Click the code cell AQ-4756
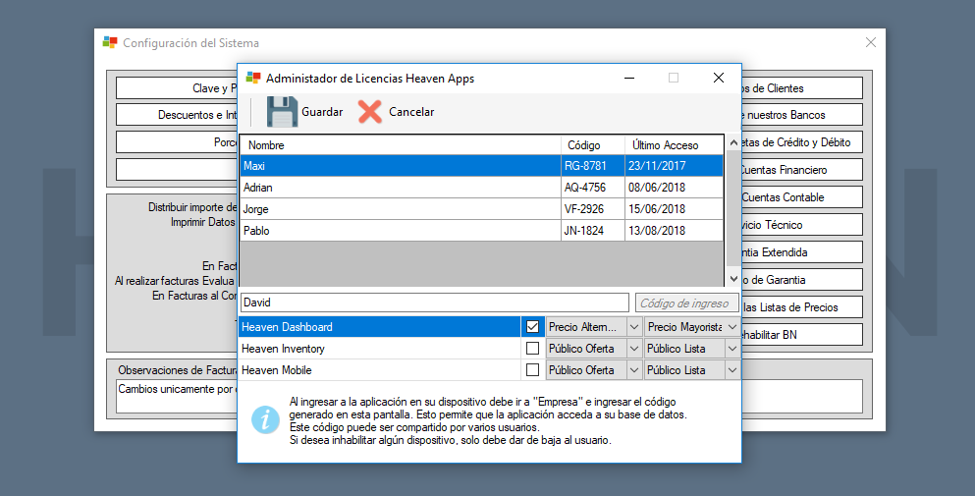Viewport: 975px width, 496px height. [x=593, y=188]
